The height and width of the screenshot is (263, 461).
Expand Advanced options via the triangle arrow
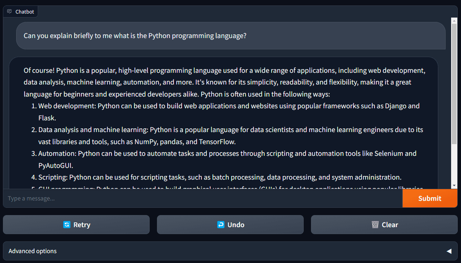point(449,251)
